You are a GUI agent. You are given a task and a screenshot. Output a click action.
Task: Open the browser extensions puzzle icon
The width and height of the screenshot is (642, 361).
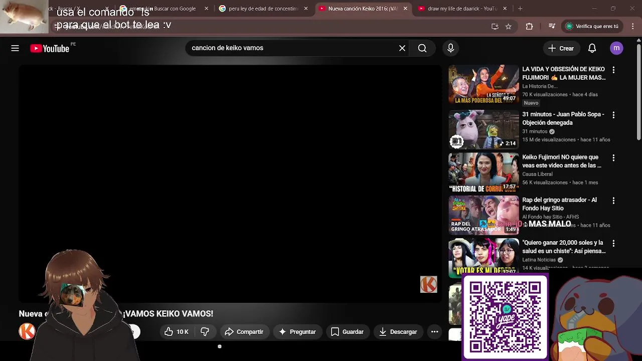529,26
